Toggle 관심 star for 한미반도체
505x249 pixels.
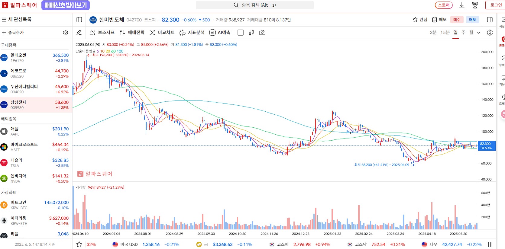pyautogui.click(x=420, y=20)
